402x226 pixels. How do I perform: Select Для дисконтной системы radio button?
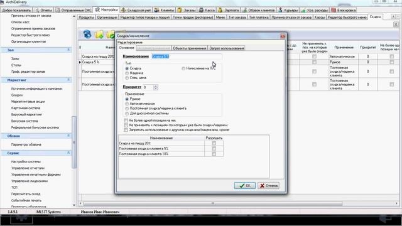coord(127,113)
